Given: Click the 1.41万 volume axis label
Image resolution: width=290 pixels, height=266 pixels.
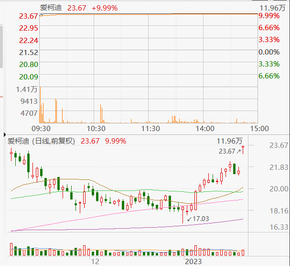Looking at the screenshot, I should [27, 89].
